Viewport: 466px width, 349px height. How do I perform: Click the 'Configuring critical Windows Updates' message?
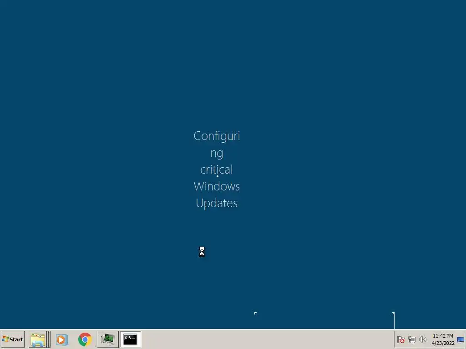click(x=217, y=170)
